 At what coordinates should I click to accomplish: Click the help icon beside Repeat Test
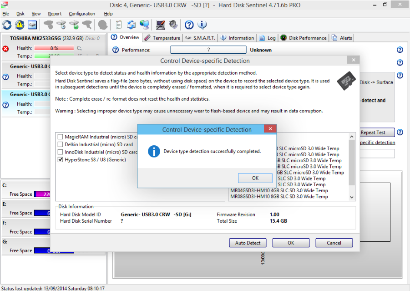(x=400, y=133)
